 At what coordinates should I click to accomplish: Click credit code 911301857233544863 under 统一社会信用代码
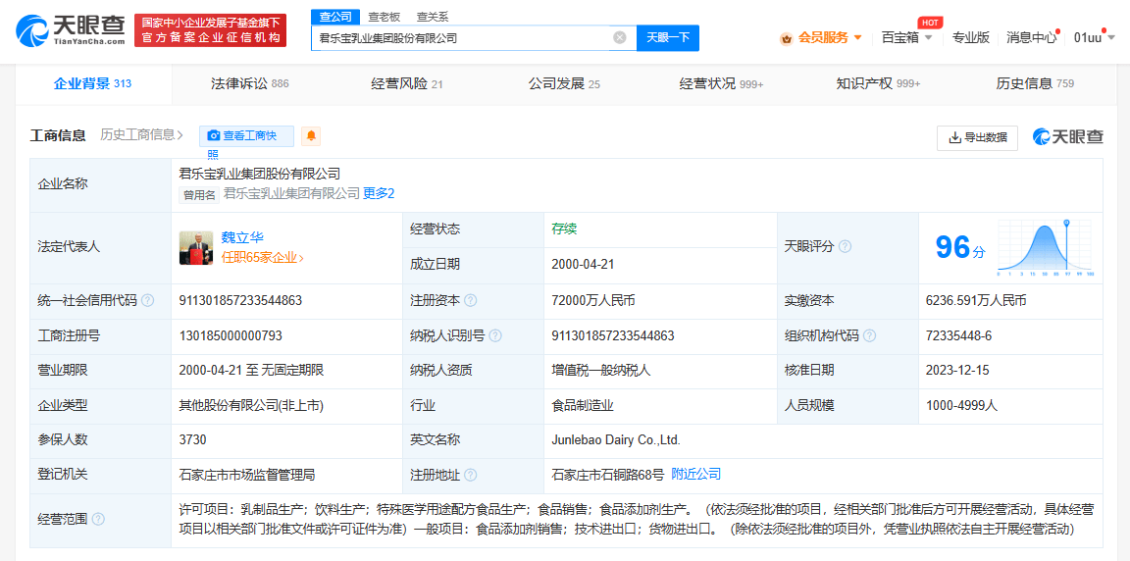click(240, 300)
